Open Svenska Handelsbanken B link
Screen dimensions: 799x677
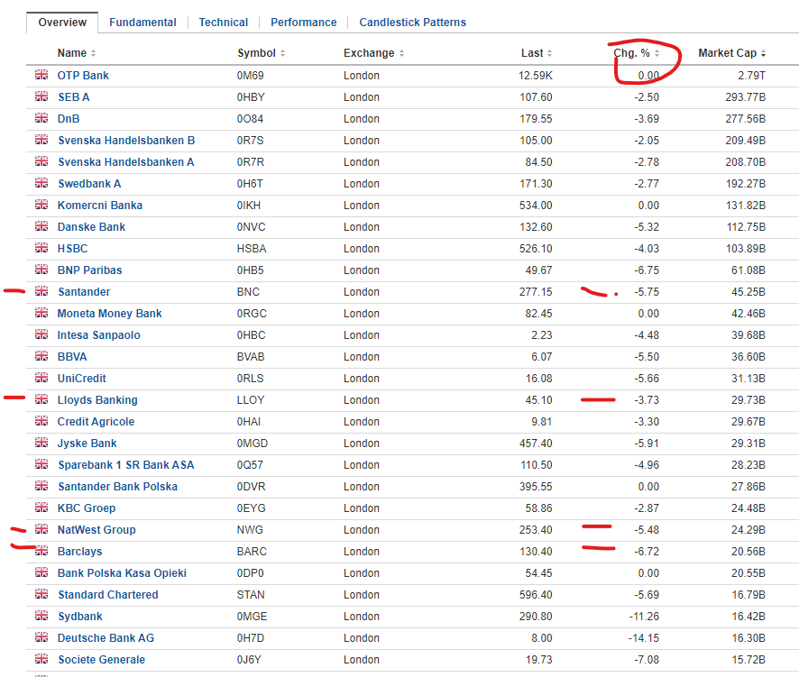tap(126, 141)
